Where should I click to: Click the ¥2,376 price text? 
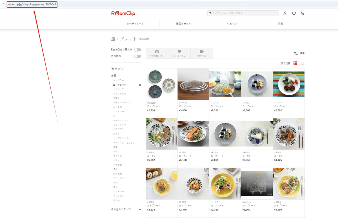pos(183,210)
